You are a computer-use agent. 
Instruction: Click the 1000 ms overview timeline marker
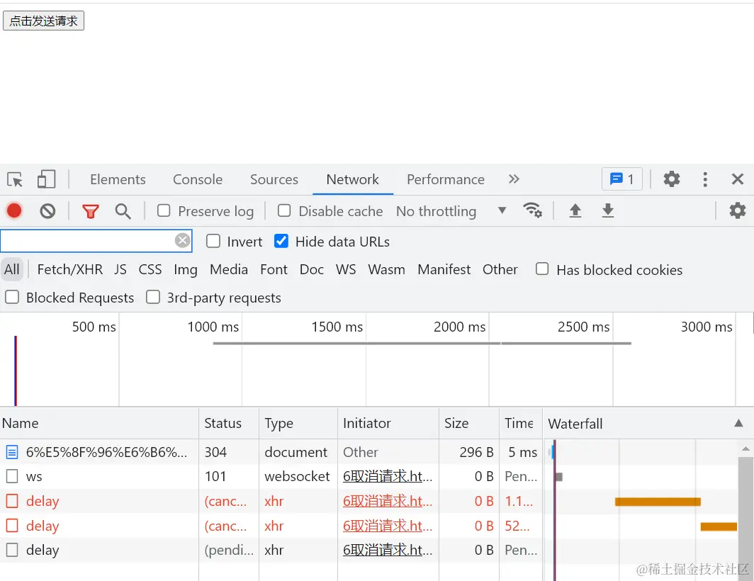[213, 327]
